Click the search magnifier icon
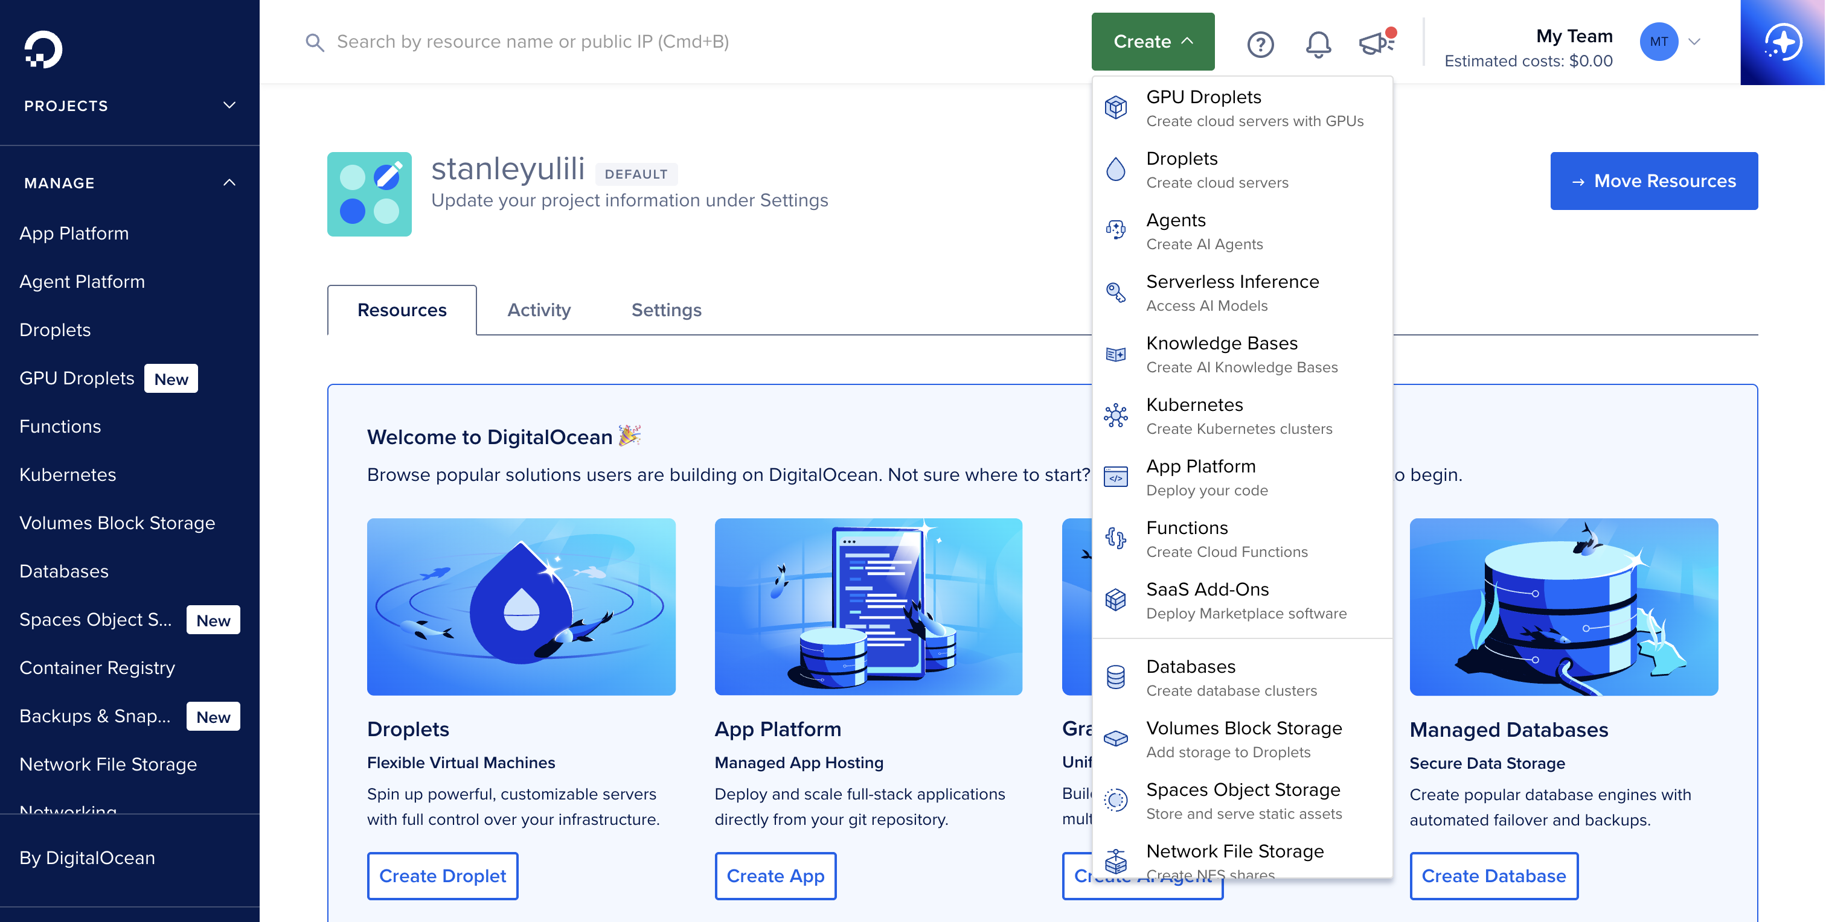1826x922 pixels. pos(315,42)
